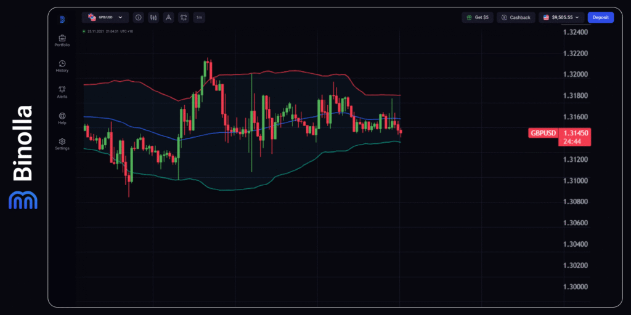Open the drawing tools compass icon
The width and height of the screenshot is (631, 315).
[x=169, y=17]
